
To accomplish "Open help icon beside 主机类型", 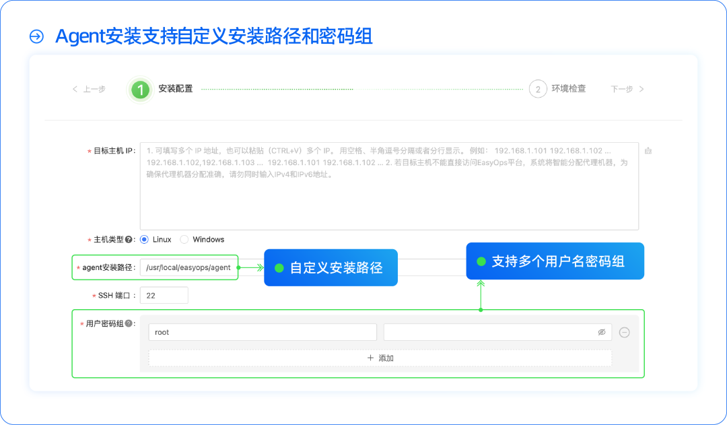I will click(x=129, y=239).
